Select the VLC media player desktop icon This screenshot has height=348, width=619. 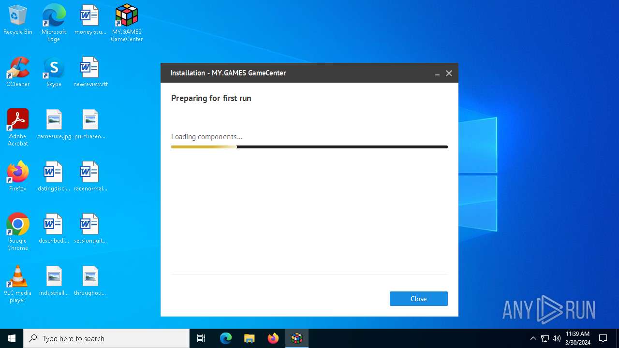click(18, 284)
